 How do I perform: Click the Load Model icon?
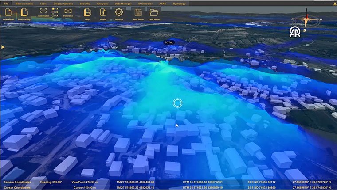8,12
